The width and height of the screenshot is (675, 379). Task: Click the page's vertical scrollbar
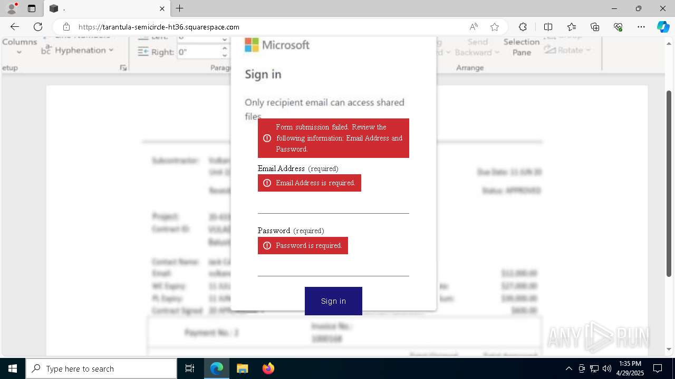pyautogui.click(x=669, y=184)
